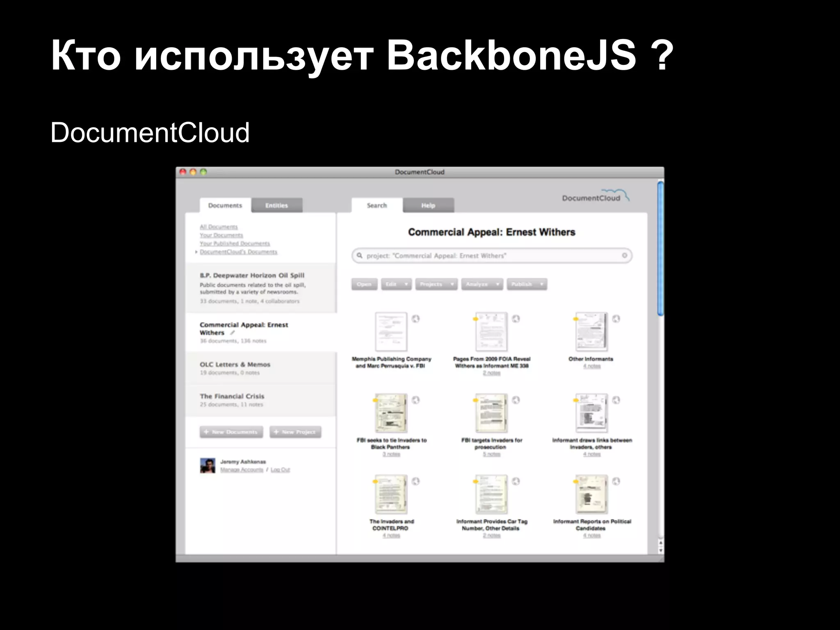Viewport: 840px width, 630px height.
Task: Click the green zoom window button
Action: click(203, 172)
